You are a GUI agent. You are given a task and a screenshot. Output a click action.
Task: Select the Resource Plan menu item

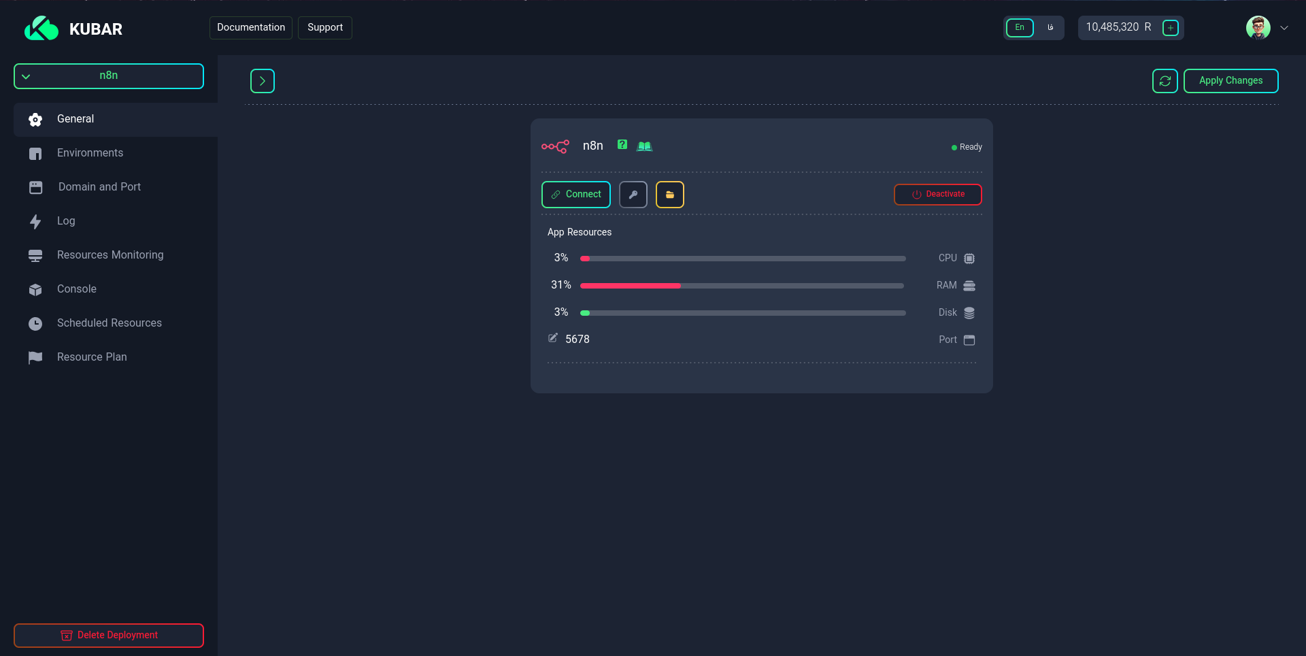pos(116,358)
